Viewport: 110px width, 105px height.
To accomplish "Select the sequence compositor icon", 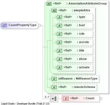I will point(54,99).
